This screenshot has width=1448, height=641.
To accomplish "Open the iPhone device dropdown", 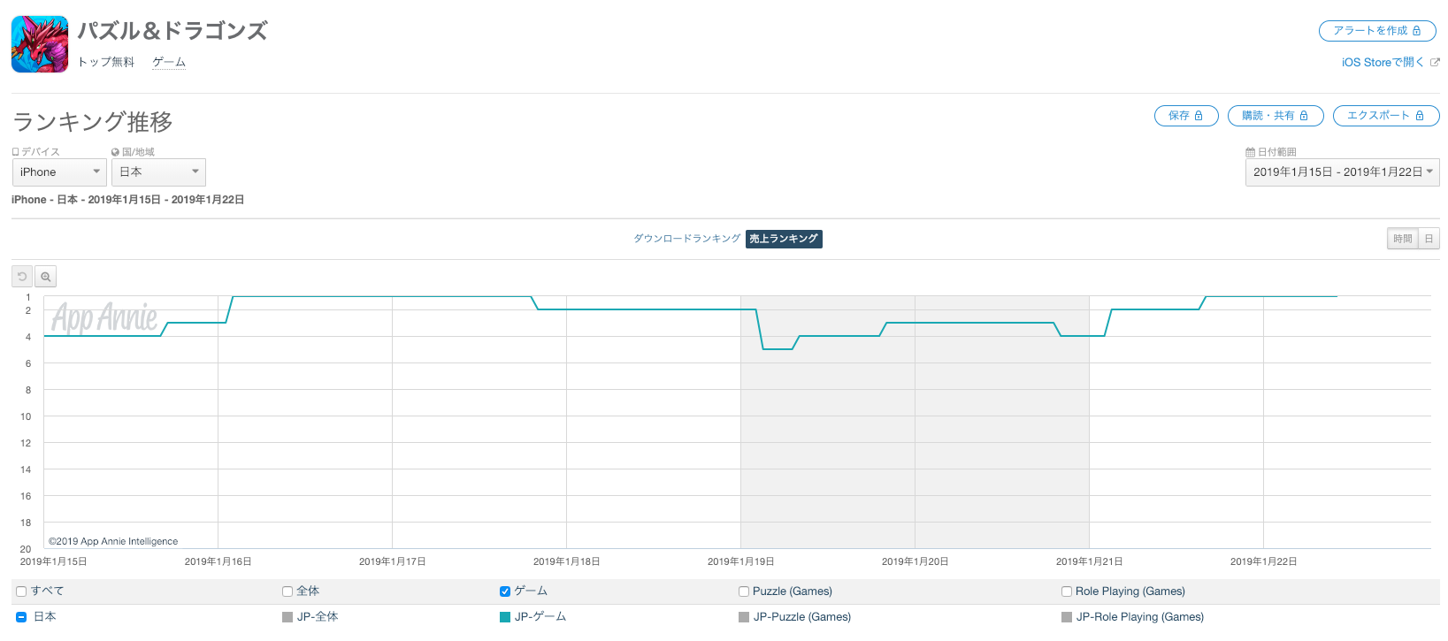I will pyautogui.click(x=59, y=172).
